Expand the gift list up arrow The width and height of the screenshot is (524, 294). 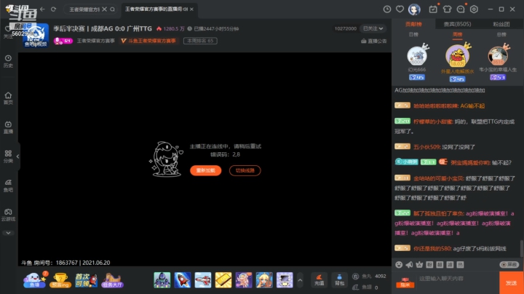[300, 280]
